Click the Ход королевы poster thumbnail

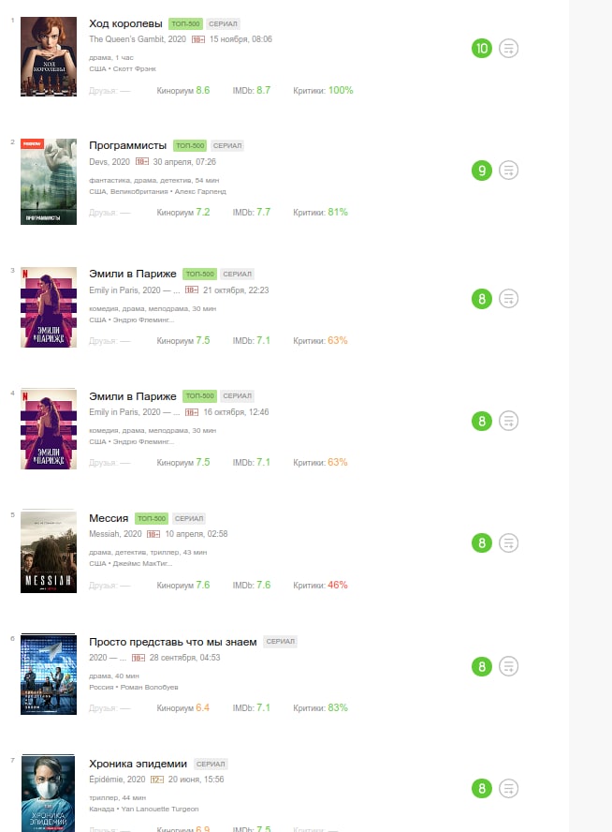(x=49, y=57)
